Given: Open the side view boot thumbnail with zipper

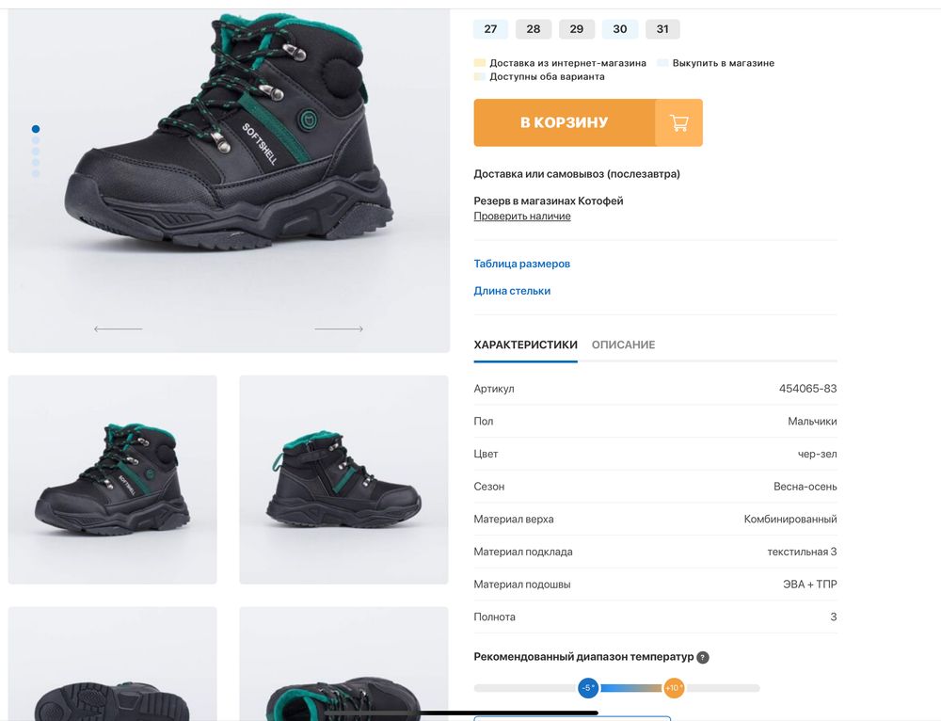Looking at the screenshot, I should [343, 479].
